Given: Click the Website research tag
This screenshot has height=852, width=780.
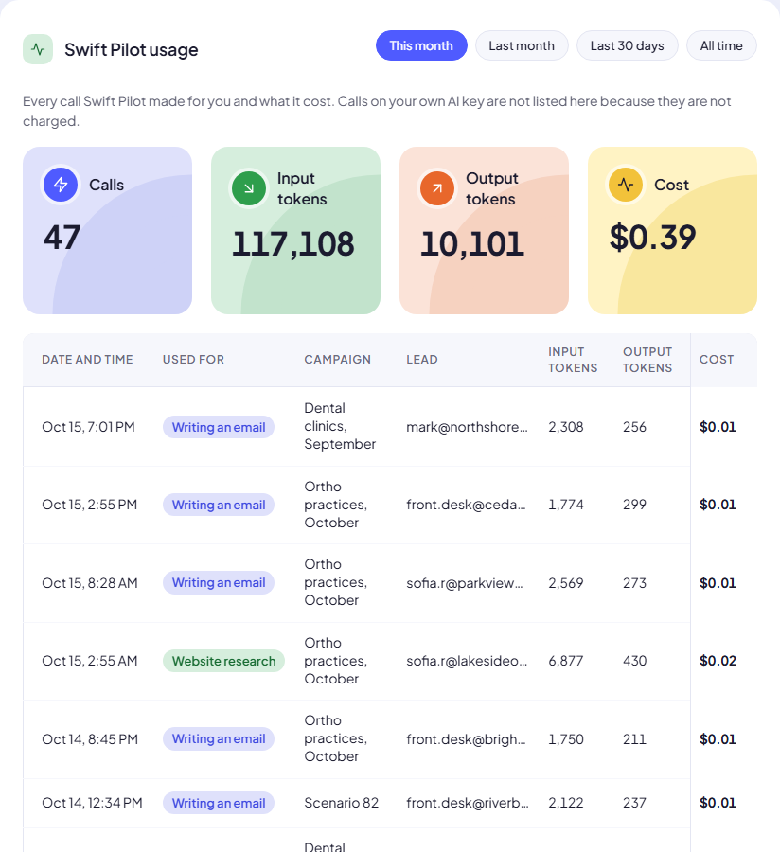Looking at the screenshot, I should [x=223, y=661].
